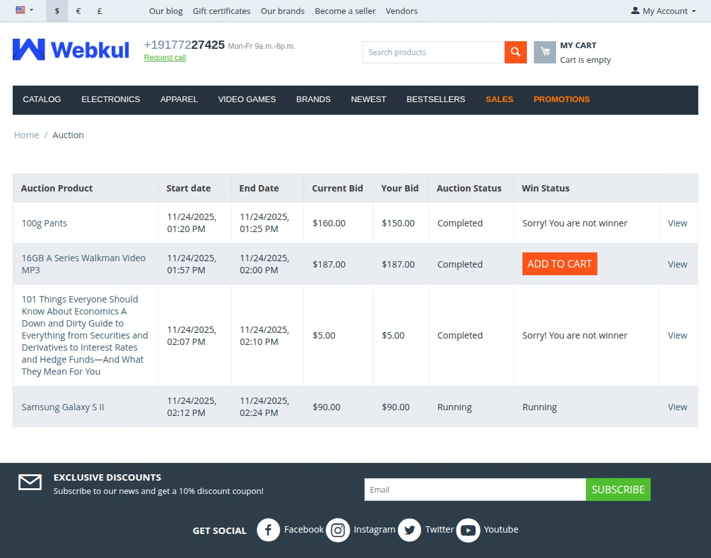Select the Euro currency option
711x558 pixels.
tap(77, 11)
